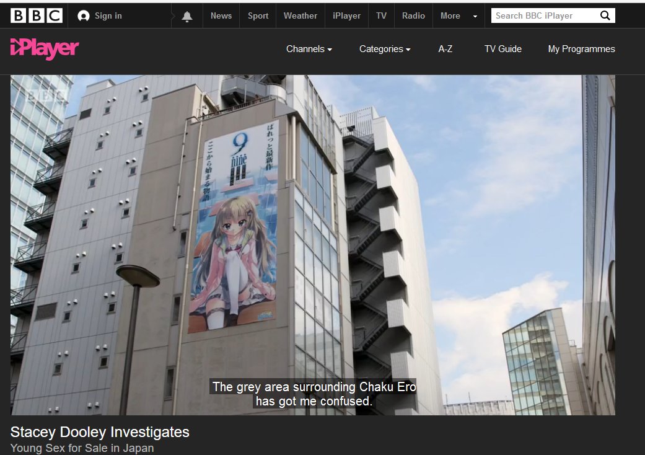Expand the Channels dropdown

309,49
